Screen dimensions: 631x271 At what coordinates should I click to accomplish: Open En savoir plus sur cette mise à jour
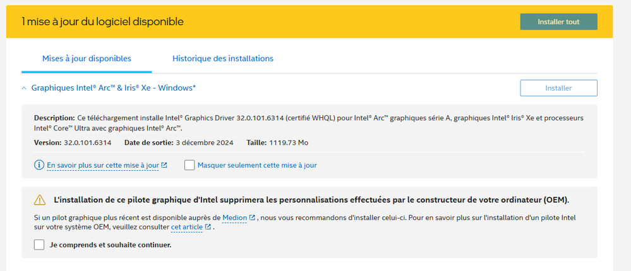point(103,165)
